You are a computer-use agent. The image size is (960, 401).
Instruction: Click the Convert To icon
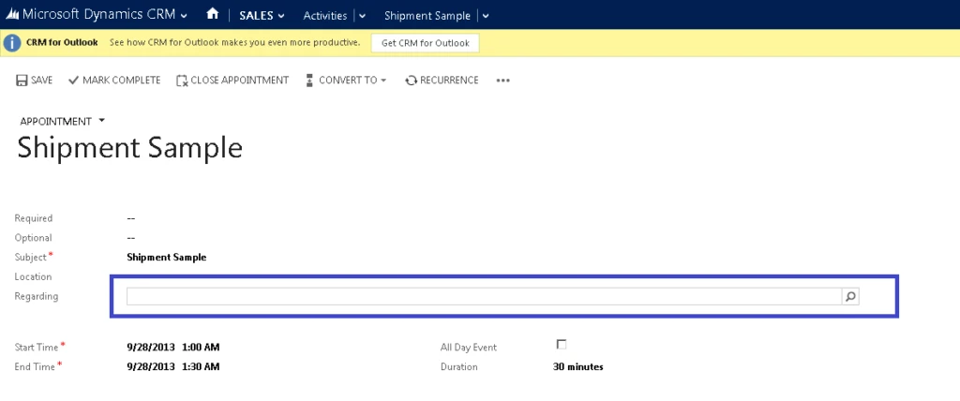click(x=309, y=81)
